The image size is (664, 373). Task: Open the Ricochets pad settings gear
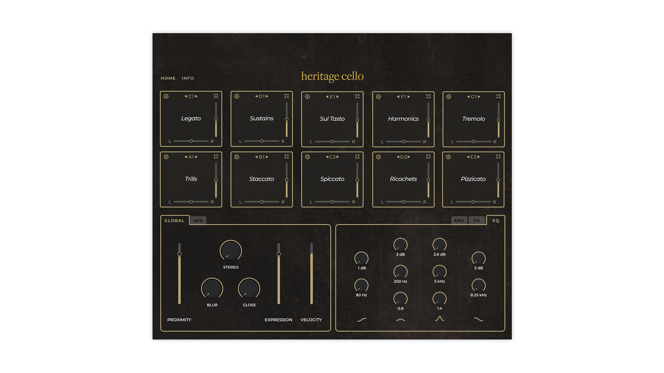coord(378,157)
